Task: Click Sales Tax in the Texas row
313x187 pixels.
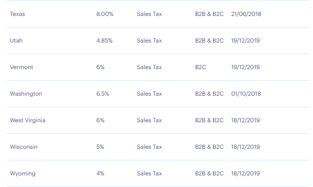Action: tap(149, 14)
